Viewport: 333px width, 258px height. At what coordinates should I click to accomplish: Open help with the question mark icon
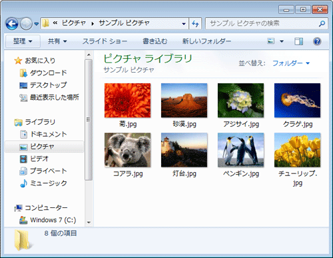[x=317, y=41]
